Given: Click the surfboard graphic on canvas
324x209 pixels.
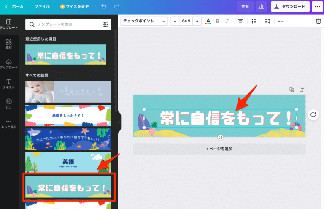Looking at the screenshot, I should 143,122.
